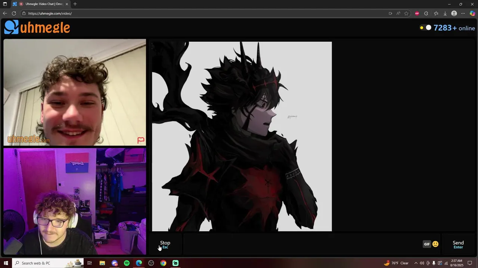The height and width of the screenshot is (268, 478).
Task: Go back with the browser back arrow
Action: [5, 13]
